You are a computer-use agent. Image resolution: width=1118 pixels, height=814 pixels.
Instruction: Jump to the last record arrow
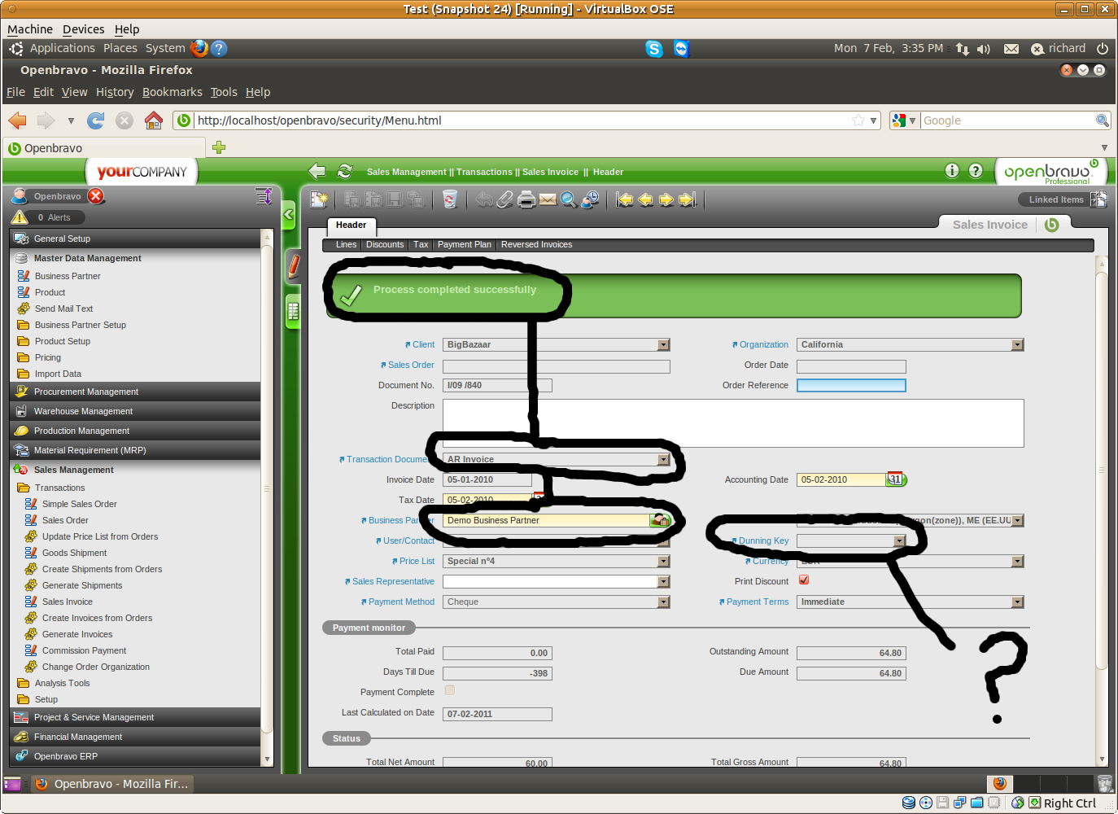click(x=688, y=199)
